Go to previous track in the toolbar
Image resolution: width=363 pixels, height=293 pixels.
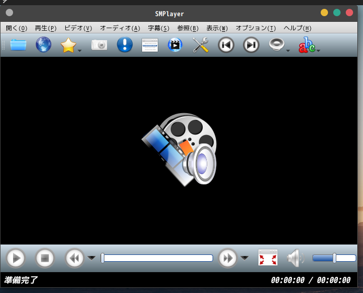(x=226, y=45)
